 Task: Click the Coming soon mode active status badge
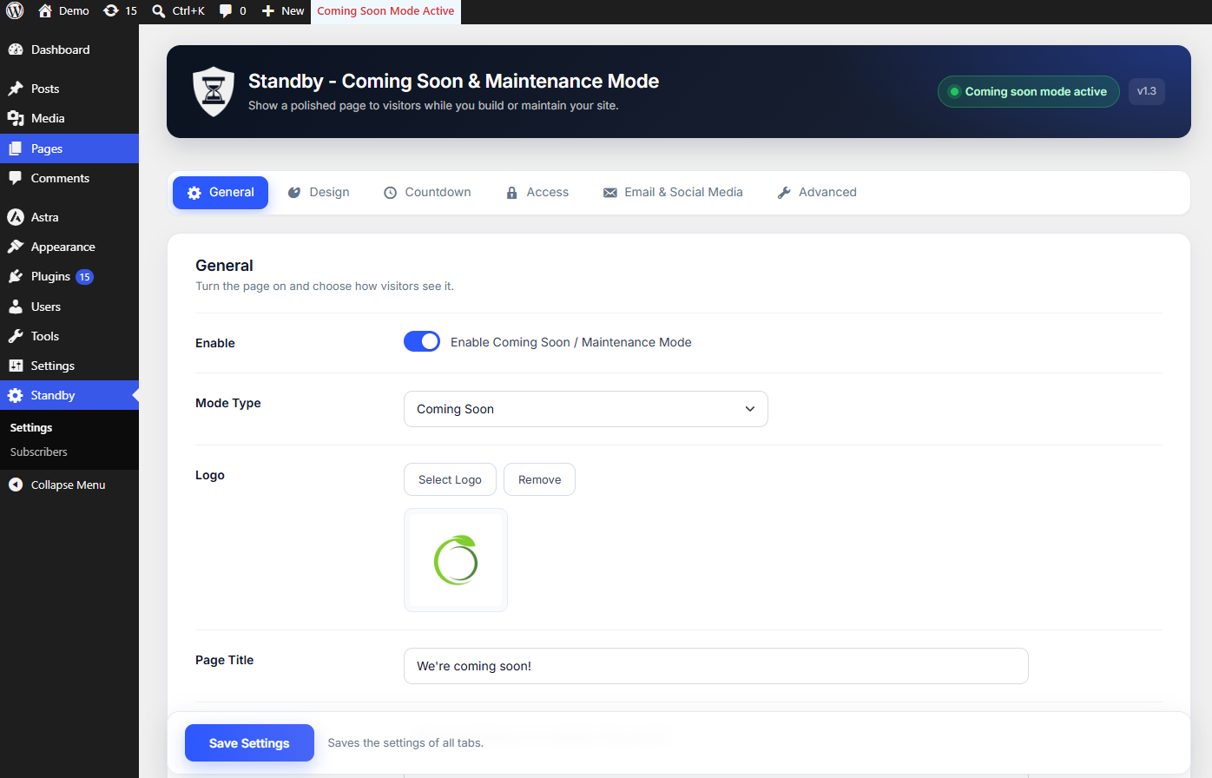point(1029,91)
